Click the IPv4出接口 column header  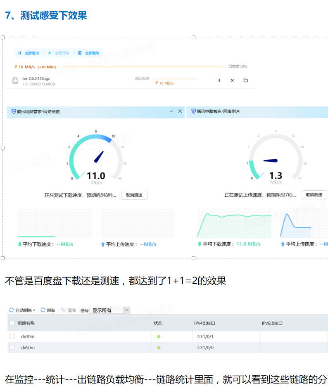point(205,323)
